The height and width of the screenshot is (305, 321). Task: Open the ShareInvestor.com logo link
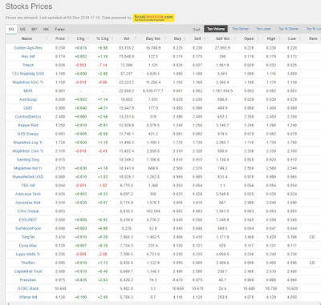pos(153,18)
